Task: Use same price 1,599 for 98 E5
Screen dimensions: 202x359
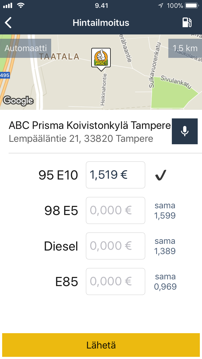Action: (165, 211)
